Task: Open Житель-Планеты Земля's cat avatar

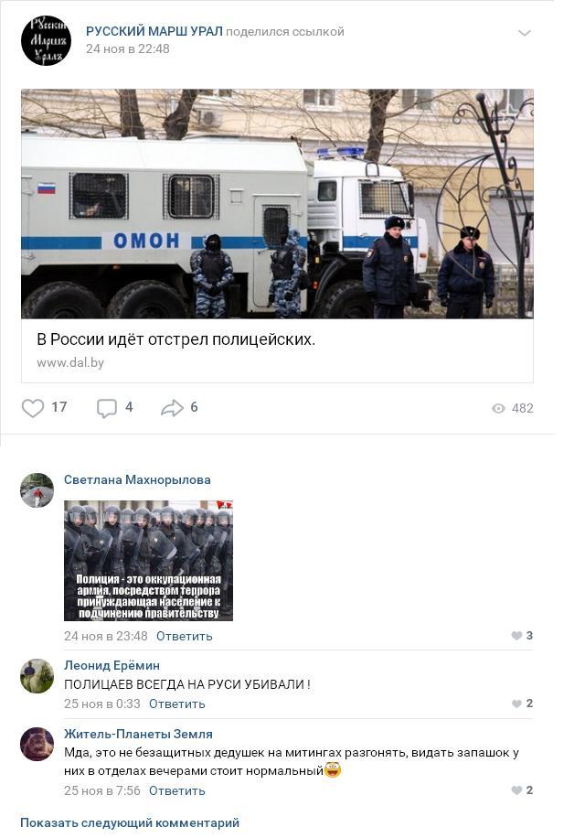Action: [x=37, y=744]
